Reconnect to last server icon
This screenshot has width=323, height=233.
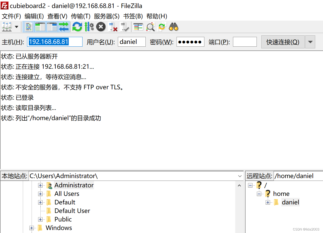pos(124,27)
